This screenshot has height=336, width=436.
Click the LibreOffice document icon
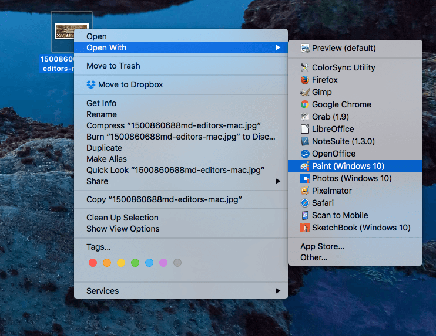click(305, 129)
